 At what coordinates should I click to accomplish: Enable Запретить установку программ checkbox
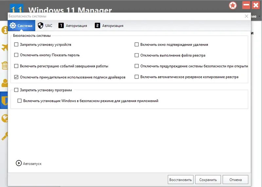[x=16, y=90]
